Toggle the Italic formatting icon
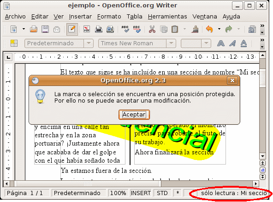This screenshot has width=273, height=202. (232, 43)
